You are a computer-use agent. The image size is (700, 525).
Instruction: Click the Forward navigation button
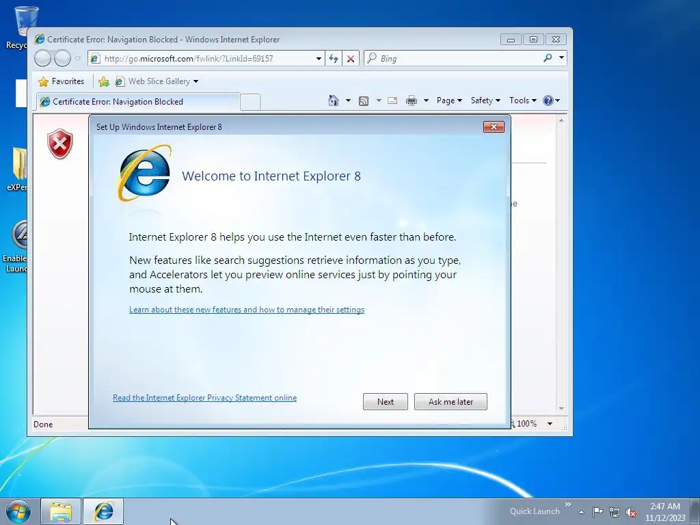(x=62, y=59)
